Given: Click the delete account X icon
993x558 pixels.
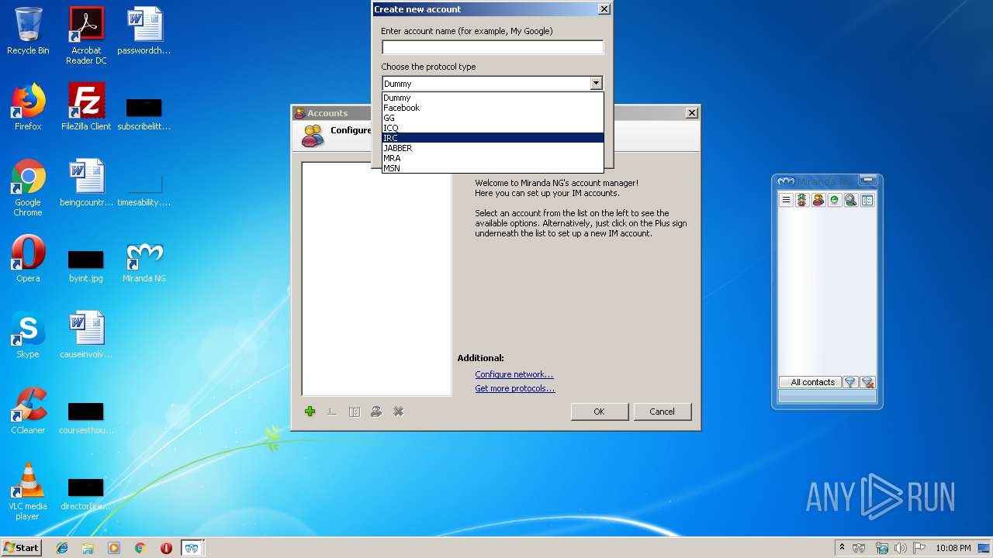Looking at the screenshot, I should [399, 412].
